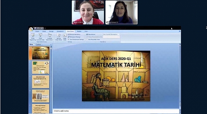Screen dimensions: 207x114
Task: Open the Animations ribbon tab
Action: [60, 31]
